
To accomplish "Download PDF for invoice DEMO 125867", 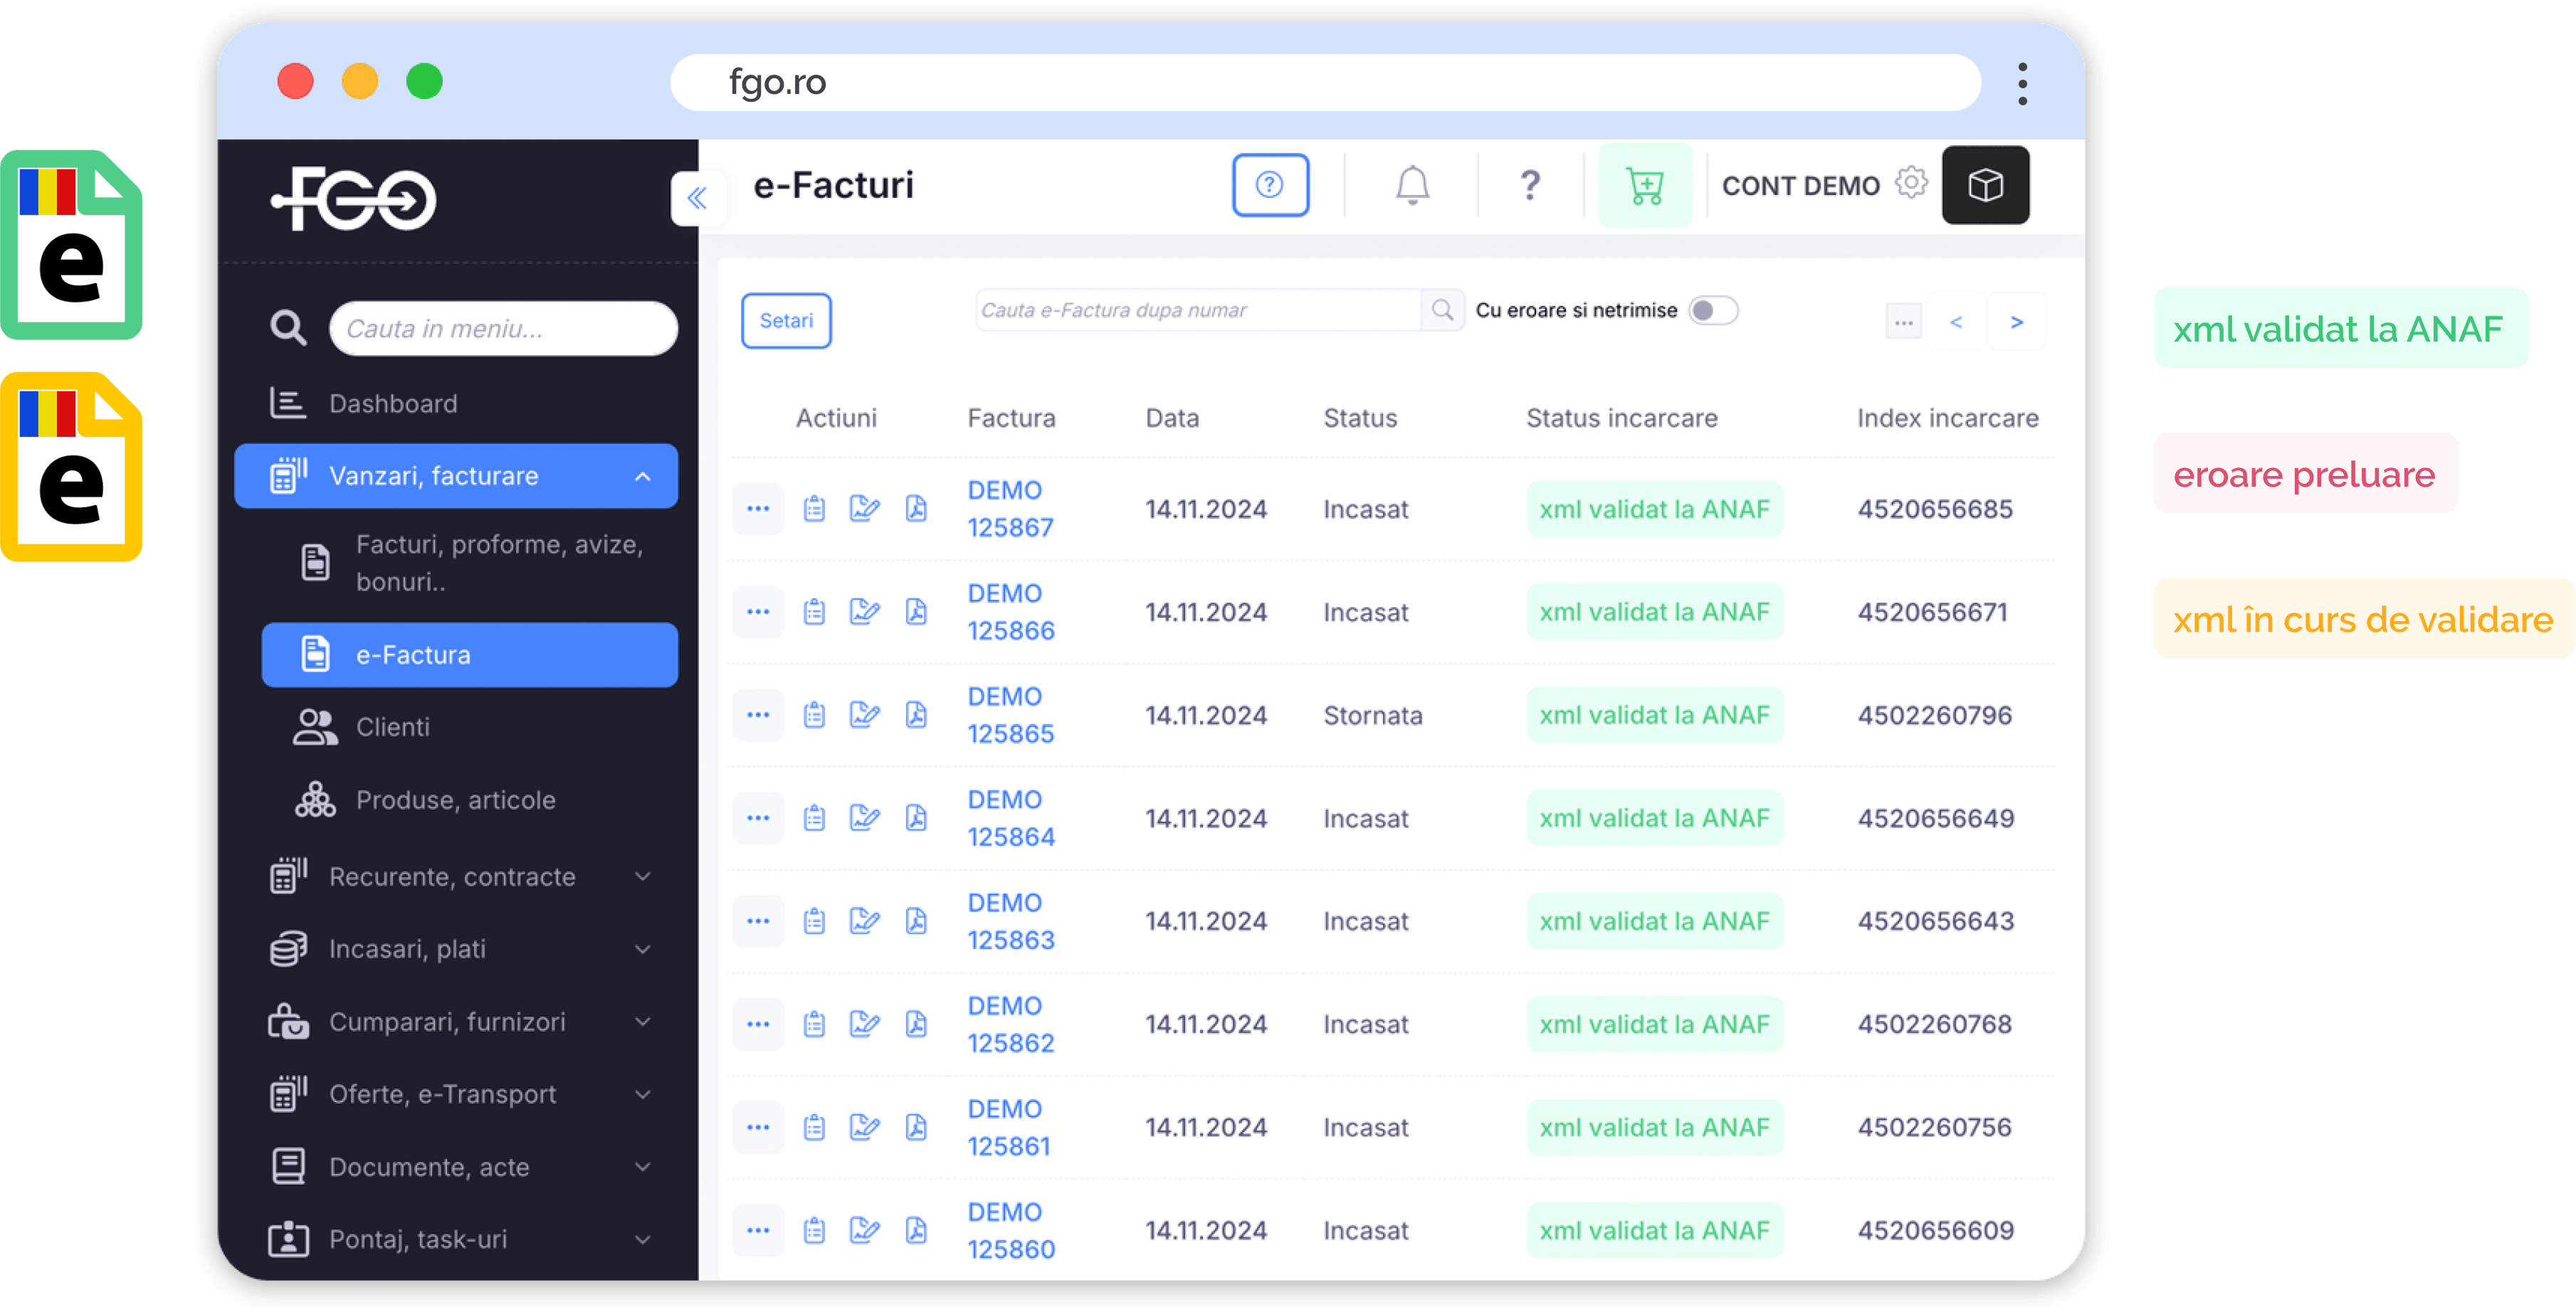I will [916, 509].
